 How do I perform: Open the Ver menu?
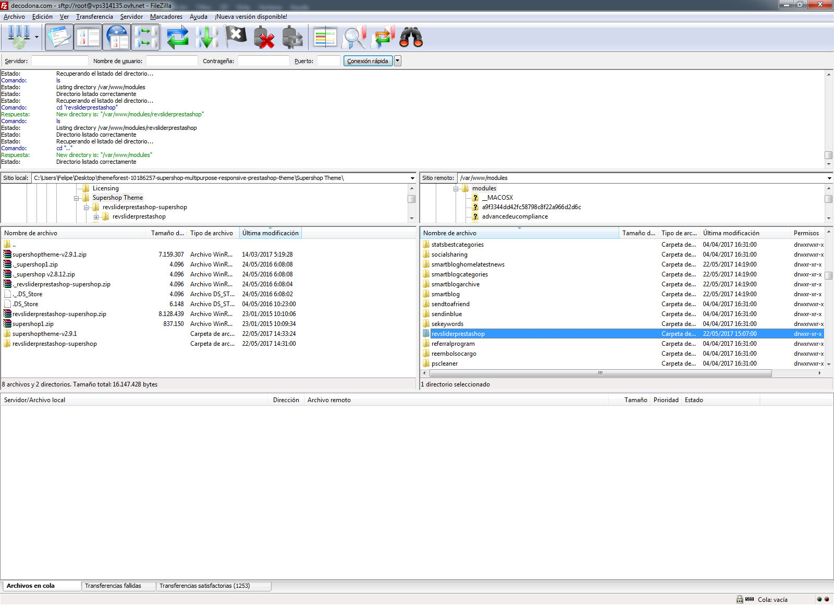coord(64,17)
